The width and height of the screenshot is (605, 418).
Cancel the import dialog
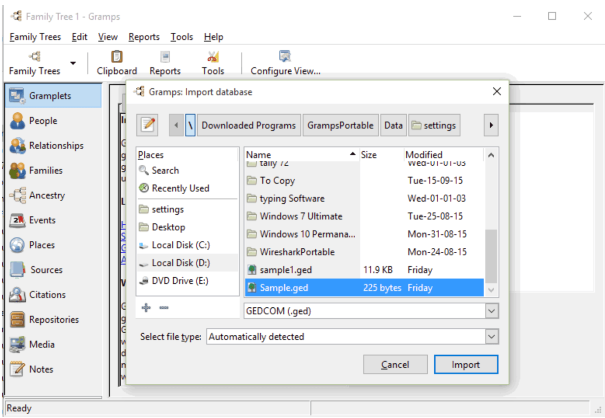395,364
